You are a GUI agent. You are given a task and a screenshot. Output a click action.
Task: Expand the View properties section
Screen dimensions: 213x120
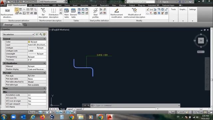coord(44,88)
